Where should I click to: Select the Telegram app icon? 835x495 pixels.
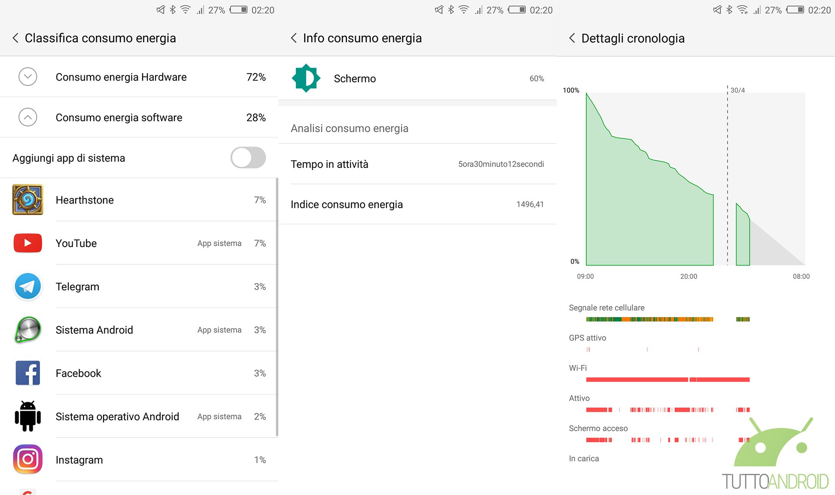(x=28, y=287)
